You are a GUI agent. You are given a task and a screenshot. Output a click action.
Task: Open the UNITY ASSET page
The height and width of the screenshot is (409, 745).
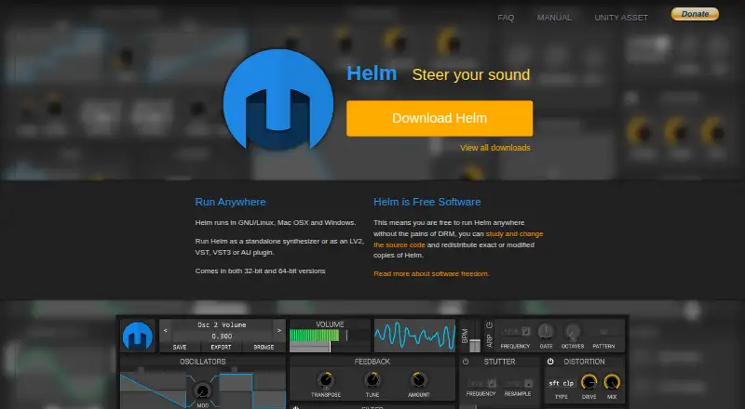click(x=621, y=18)
